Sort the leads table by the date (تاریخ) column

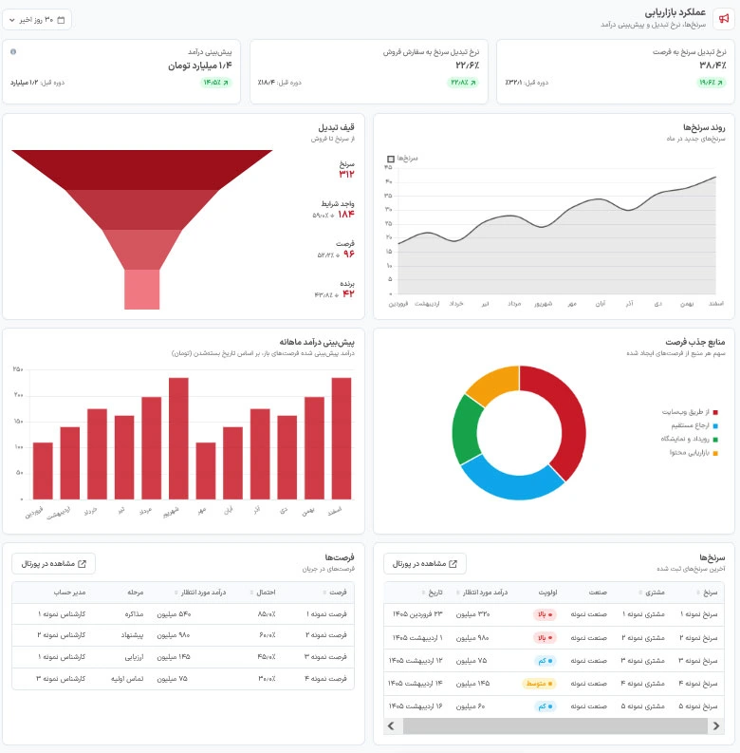(x=432, y=593)
